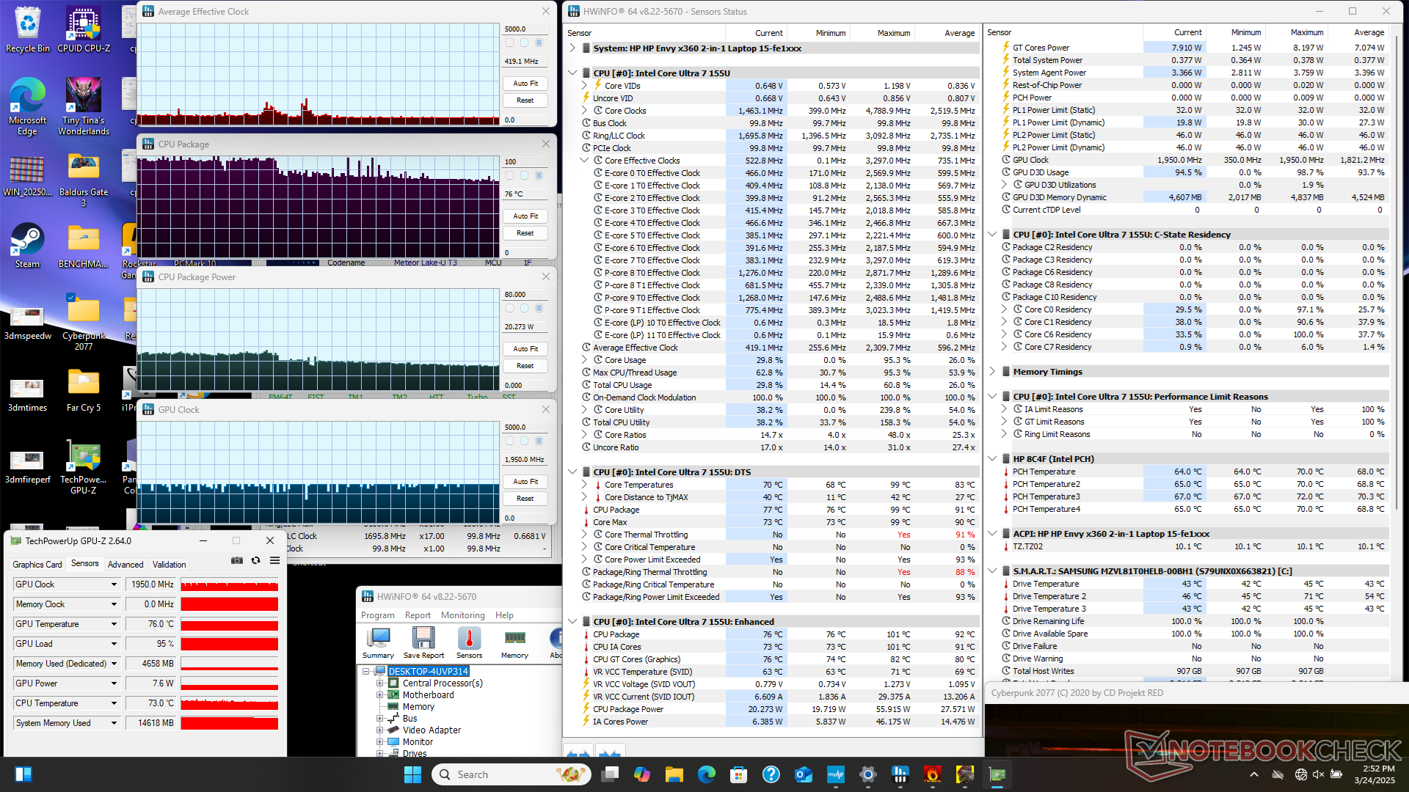Open the GPU Load dropdown in GPU-Z

(x=114, y=644)
